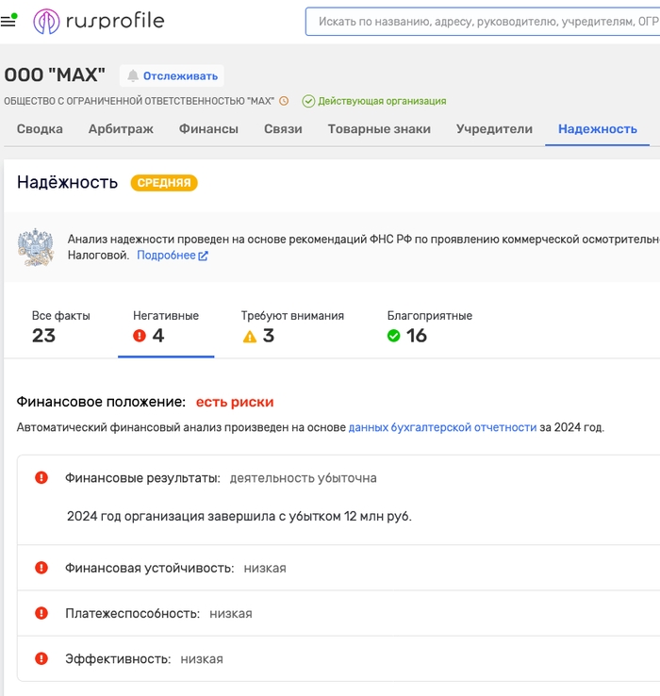The image size is (660, 696).
Task: Show Благоприятные 16 facts
Action: 430,327
